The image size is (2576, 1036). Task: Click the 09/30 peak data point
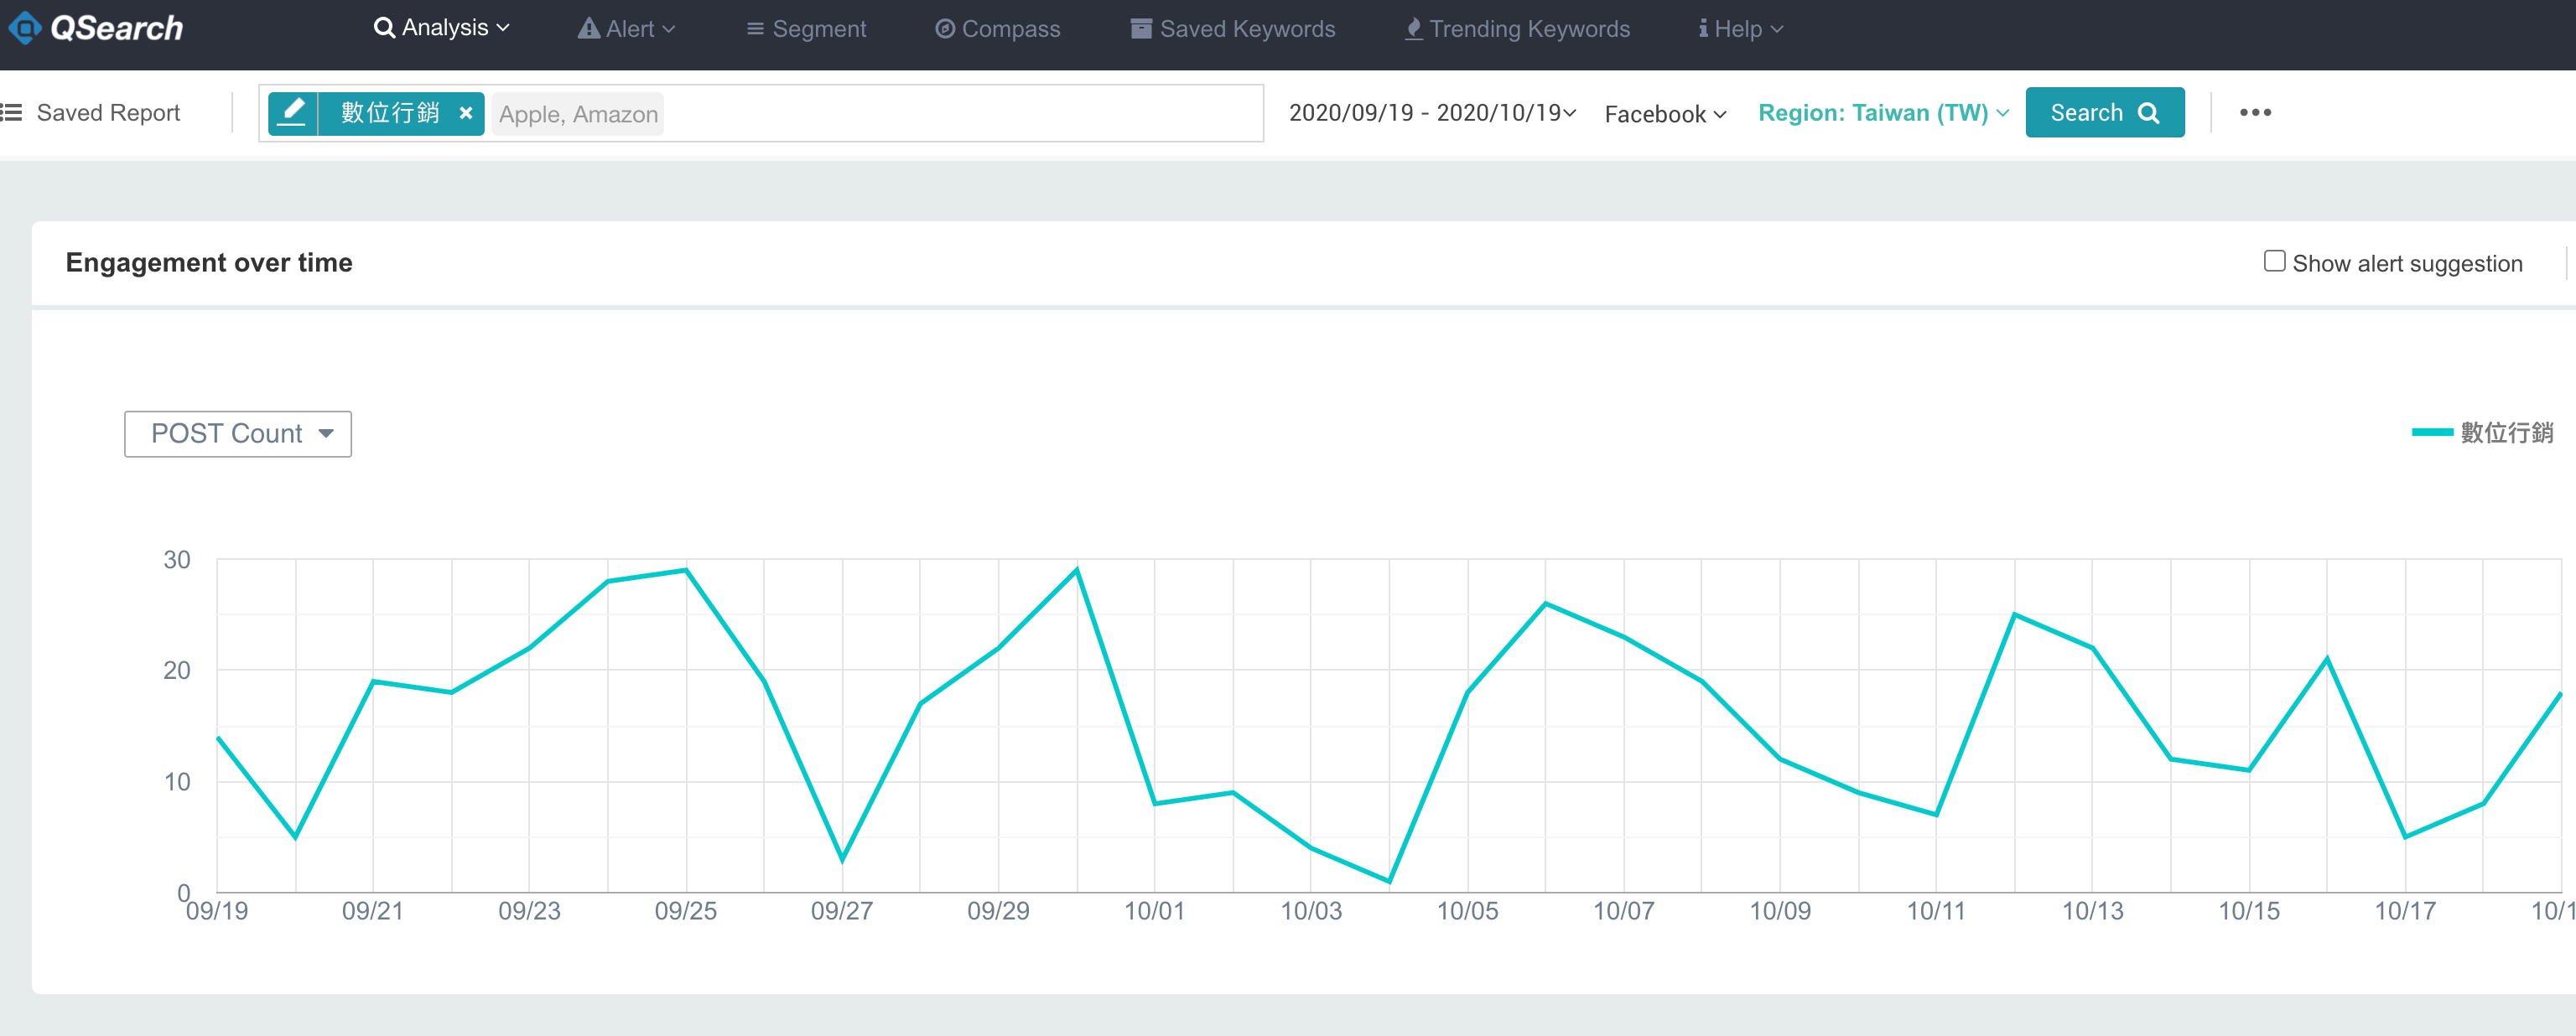pos(1077,570)
